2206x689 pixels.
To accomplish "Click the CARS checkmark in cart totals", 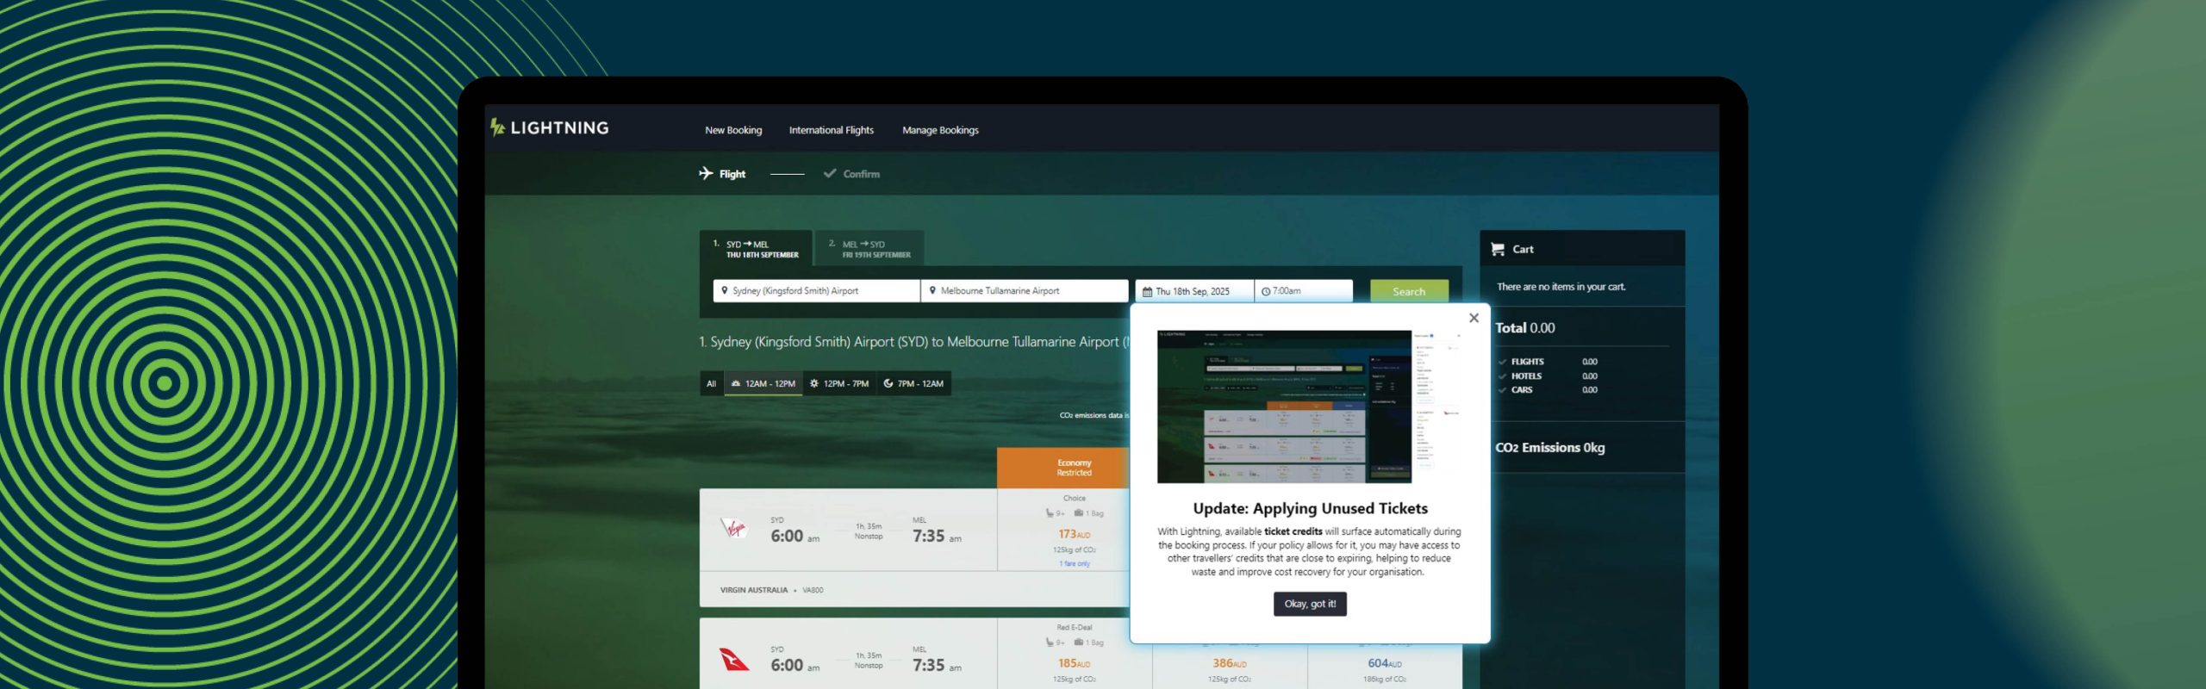I will click(1503, 390).
